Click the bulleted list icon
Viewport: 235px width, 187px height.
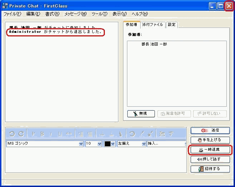click(90, 134)
